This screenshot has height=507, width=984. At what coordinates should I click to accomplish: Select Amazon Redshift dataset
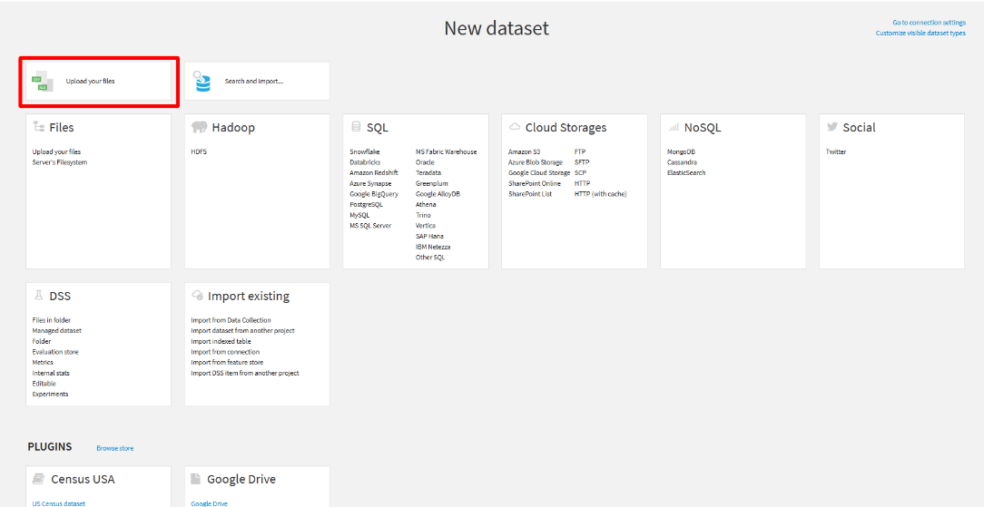373,173
